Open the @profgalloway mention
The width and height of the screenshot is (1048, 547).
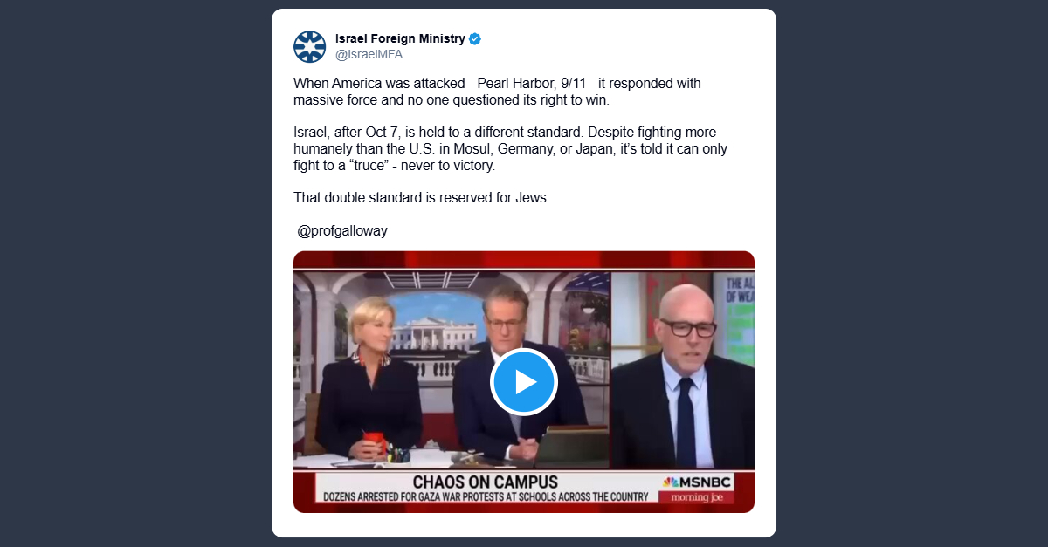[342, 231]
